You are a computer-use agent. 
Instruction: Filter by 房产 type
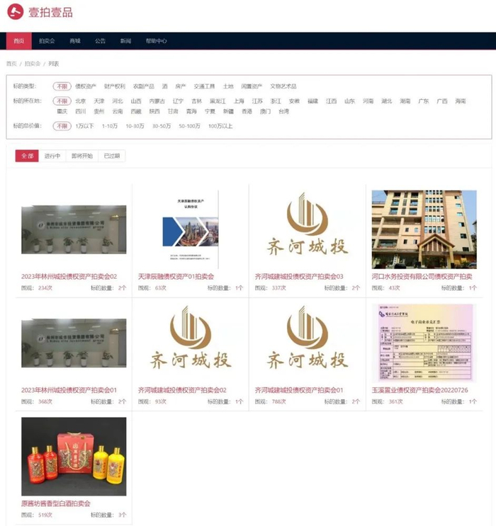click(181, 86)
